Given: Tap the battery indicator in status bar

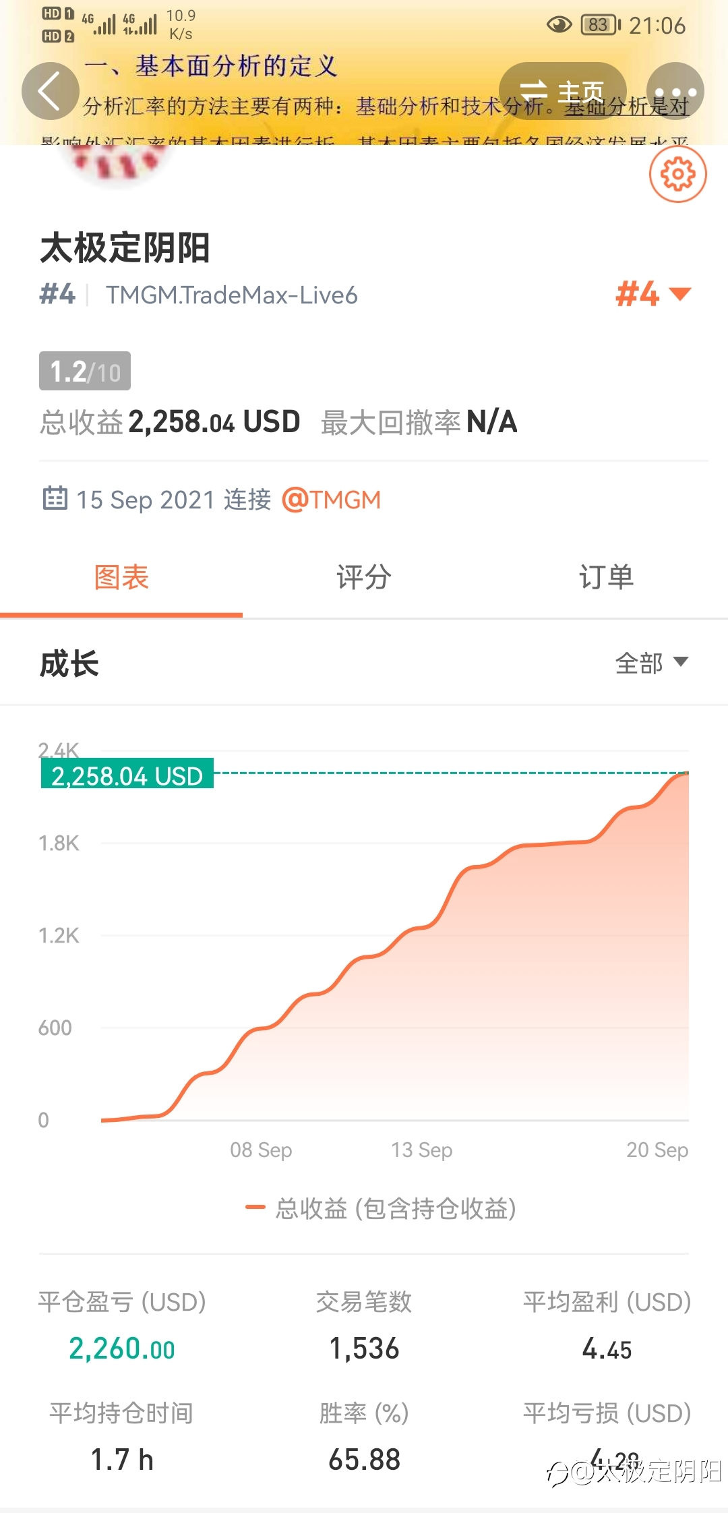Looking at the screenshot, I should 600,25.
